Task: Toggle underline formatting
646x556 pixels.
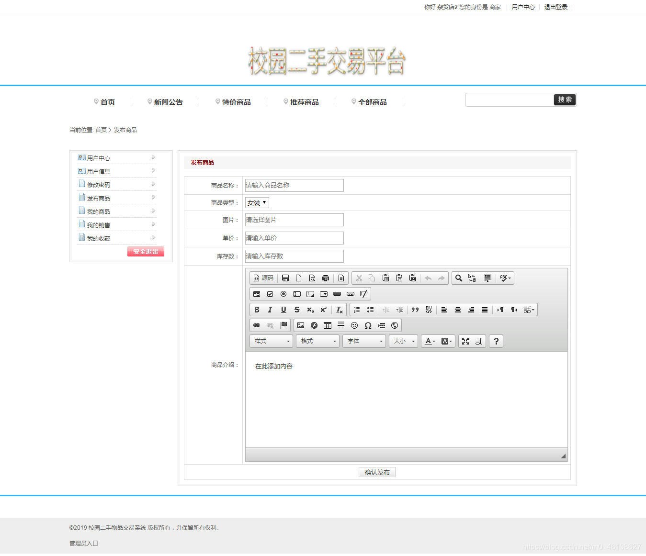Action: [x=283, y=310]
